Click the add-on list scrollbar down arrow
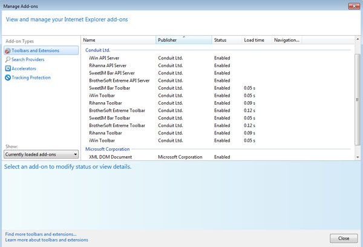Viewport: 363px width, 247px height. (x=358, y=157)
